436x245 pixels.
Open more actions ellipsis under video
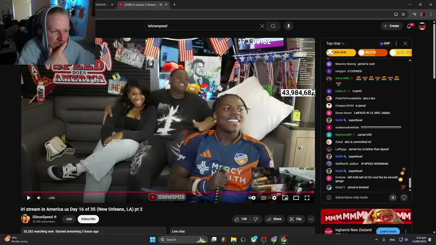(x=311, y=219)
